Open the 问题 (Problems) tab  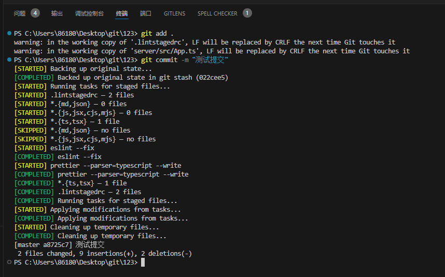20,13
